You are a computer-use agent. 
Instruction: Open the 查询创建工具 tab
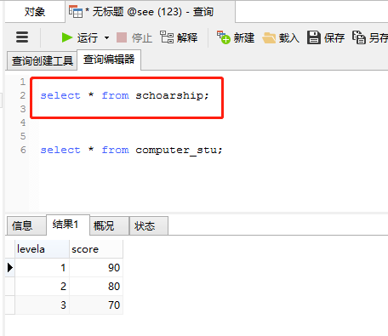pyautogui.click(x=42, y=60)
